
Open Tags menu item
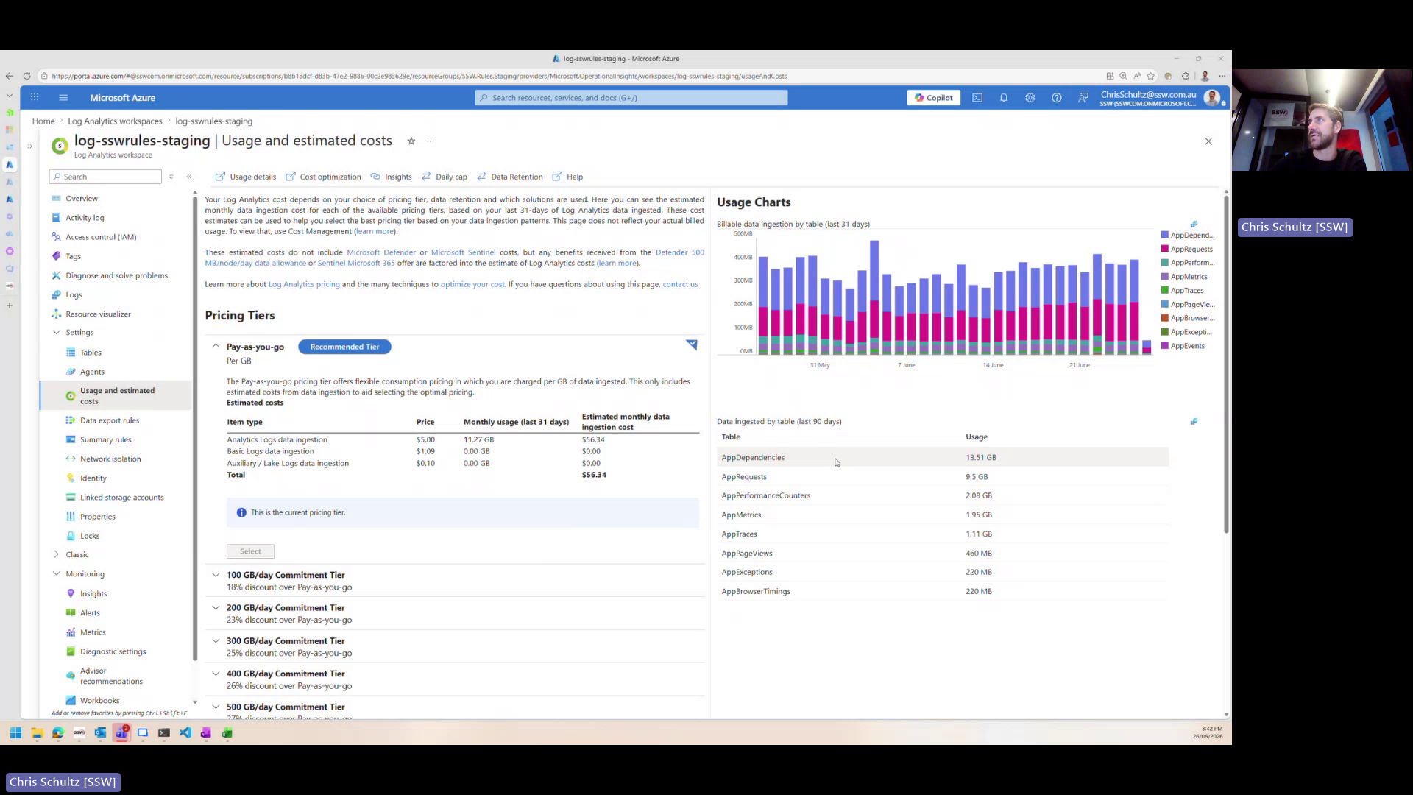(73, 256)
